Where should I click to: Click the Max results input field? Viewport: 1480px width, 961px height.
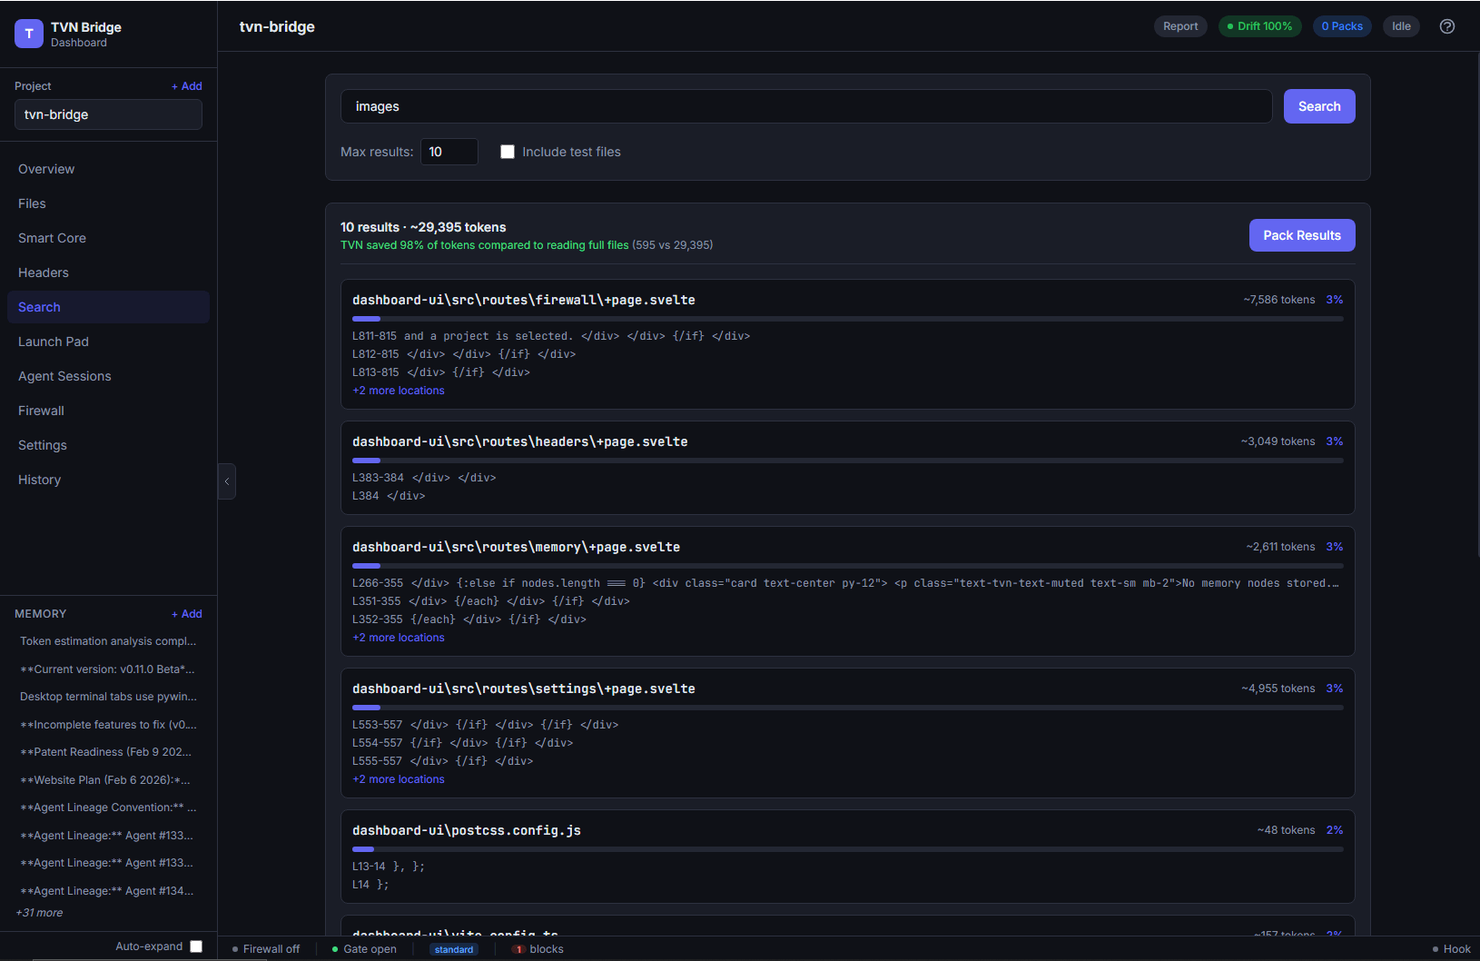[x=449, y=152]
